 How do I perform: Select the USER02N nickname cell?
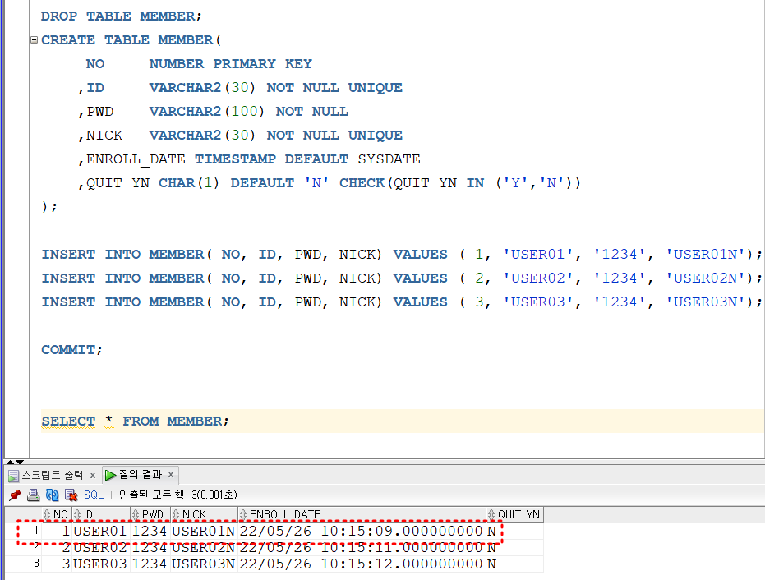point(204,547)
